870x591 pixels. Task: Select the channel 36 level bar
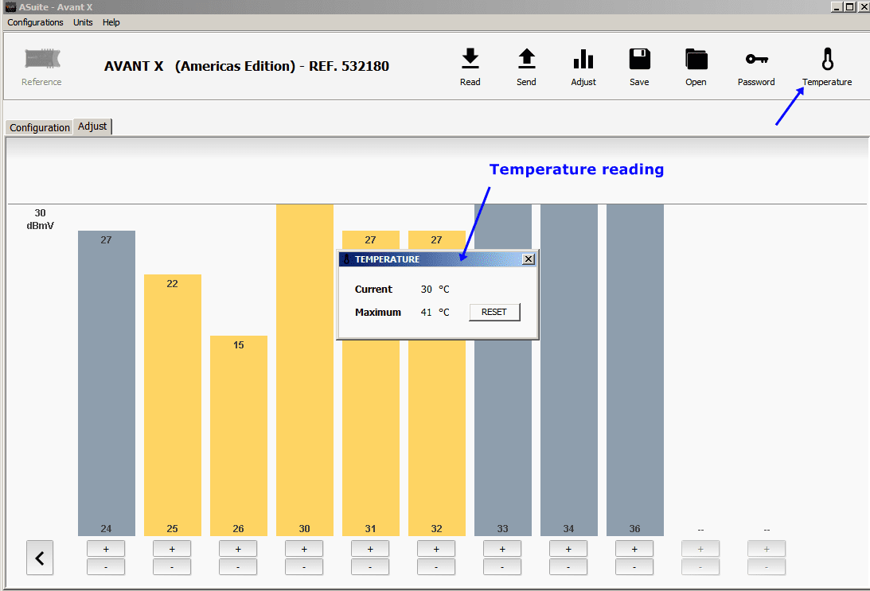click(x=634, y=370)
